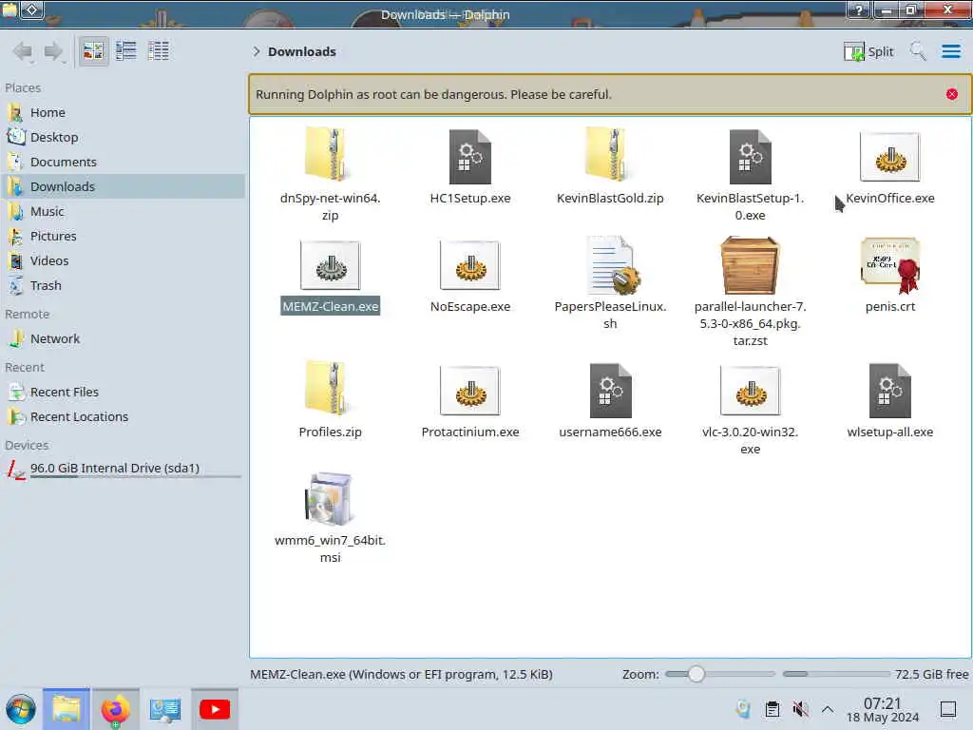Go back with the back arrow
973x730 pixels.
[23, 51]
